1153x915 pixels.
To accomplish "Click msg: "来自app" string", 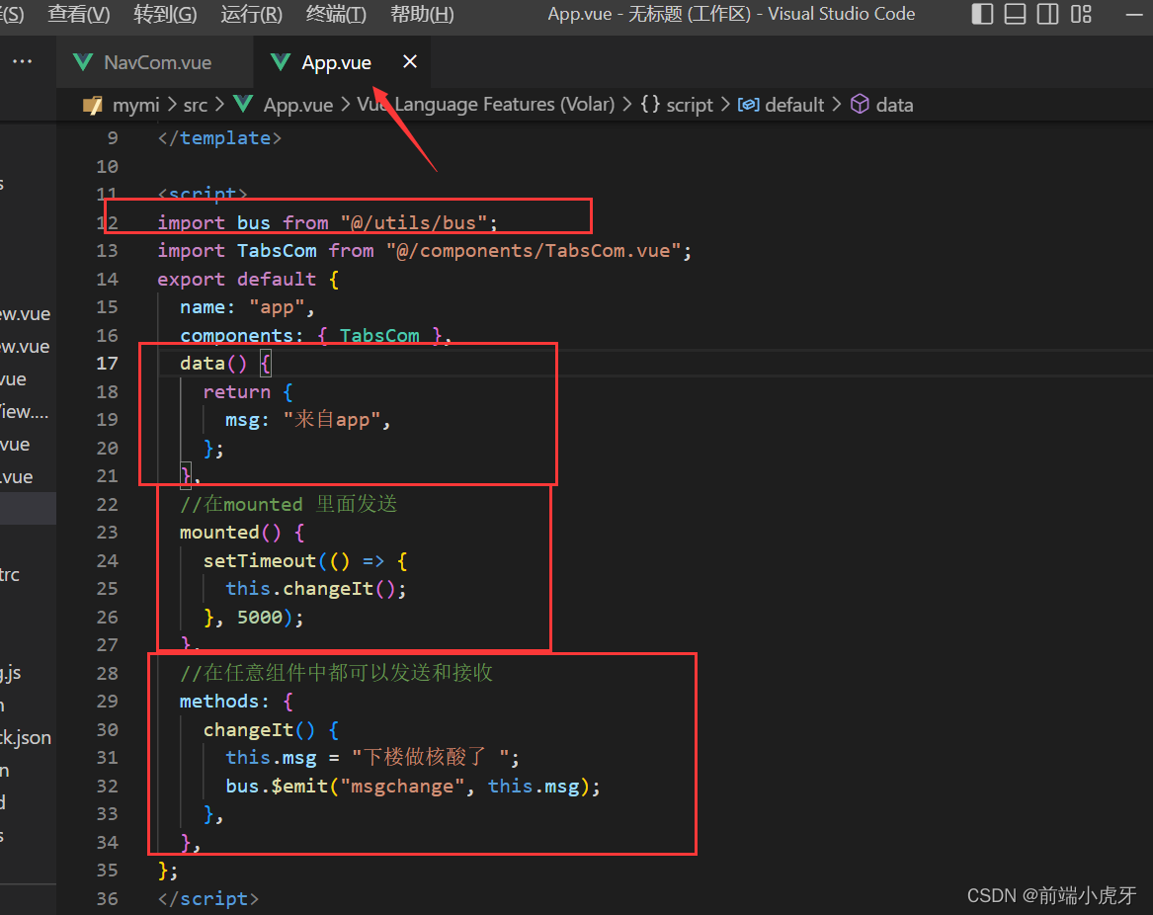I will pos(332,420).
